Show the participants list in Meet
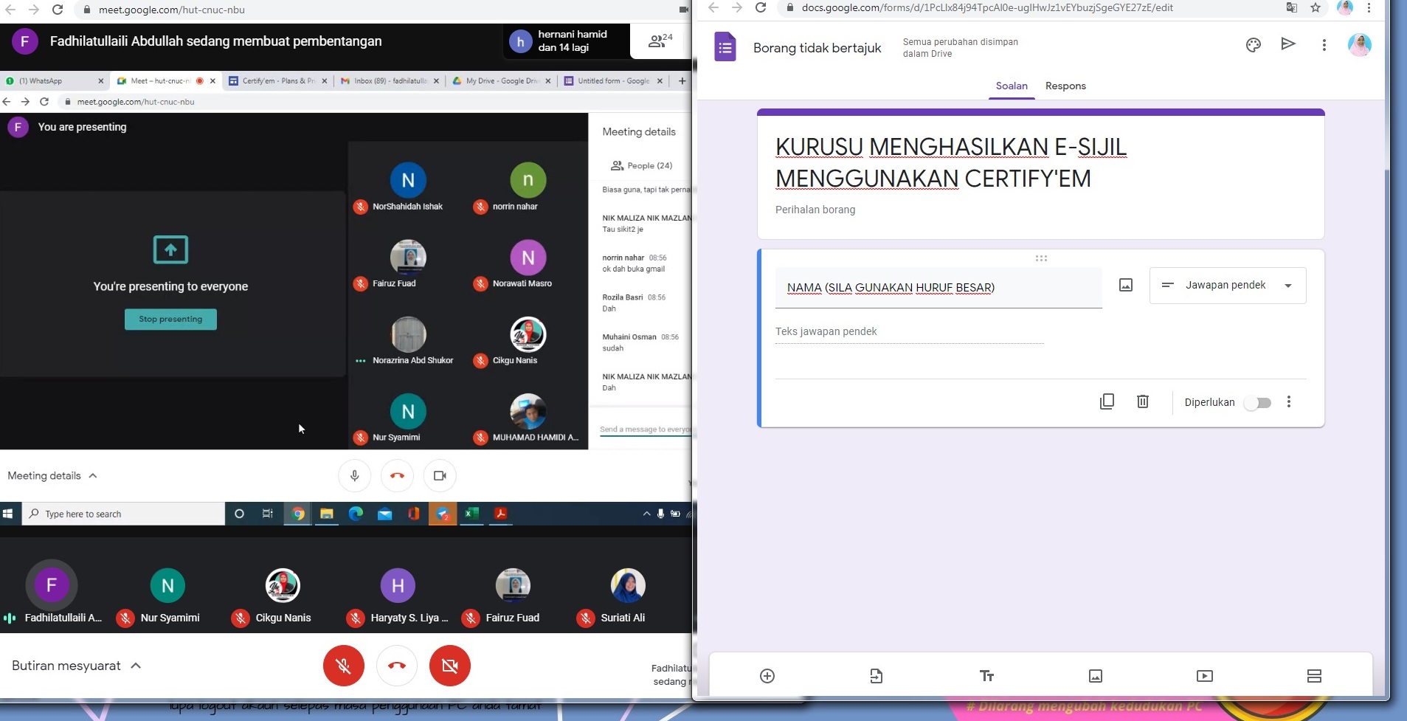 click(660, 41)
